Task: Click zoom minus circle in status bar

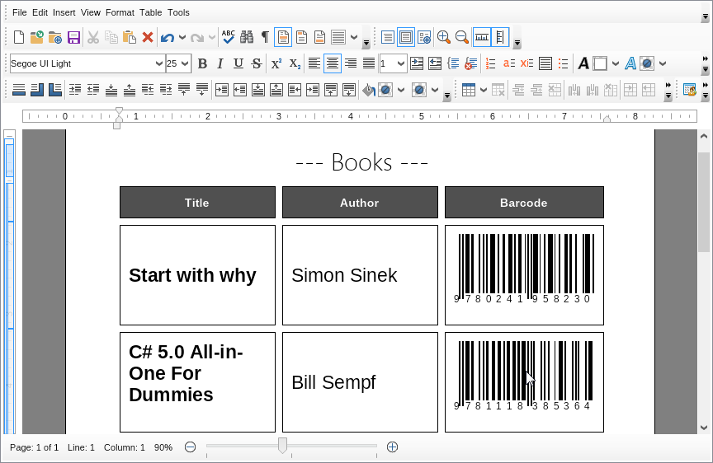Action: [190, 447]
